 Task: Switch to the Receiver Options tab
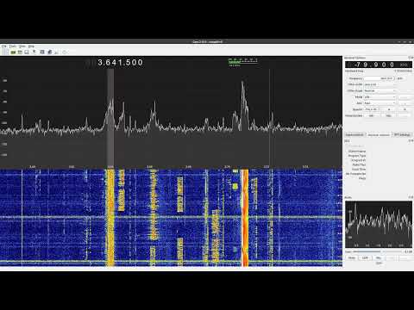pos(379,134)
